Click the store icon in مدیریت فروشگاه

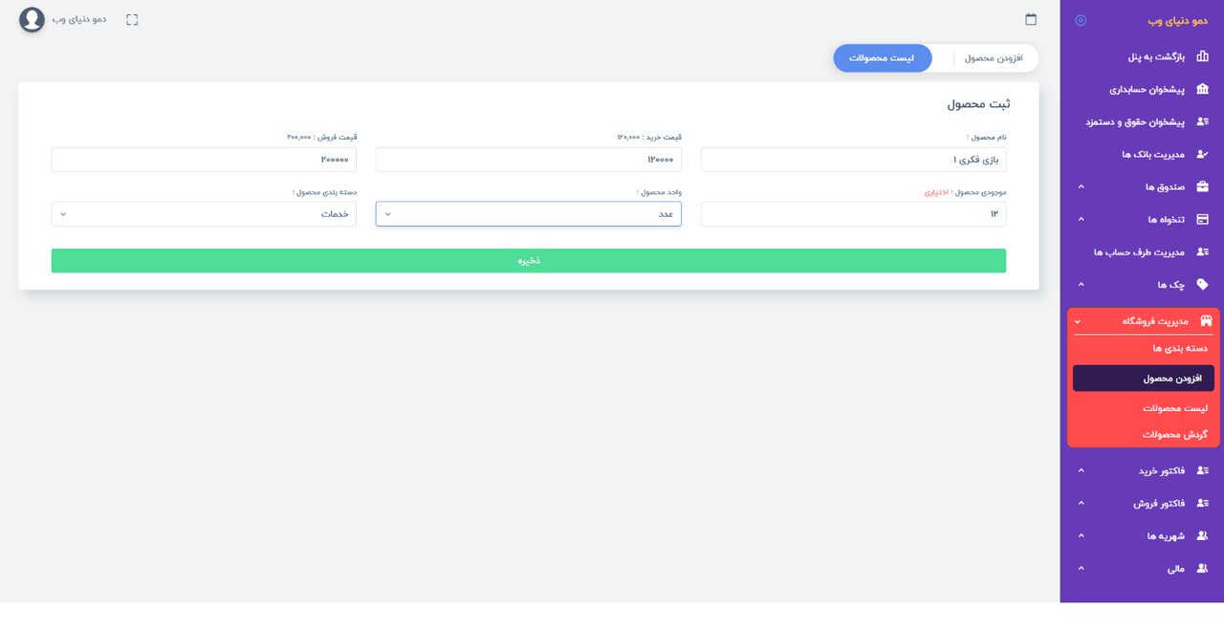coord(1205,321)
